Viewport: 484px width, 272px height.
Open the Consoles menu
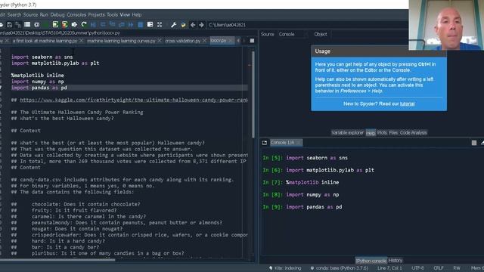[76, 14]
